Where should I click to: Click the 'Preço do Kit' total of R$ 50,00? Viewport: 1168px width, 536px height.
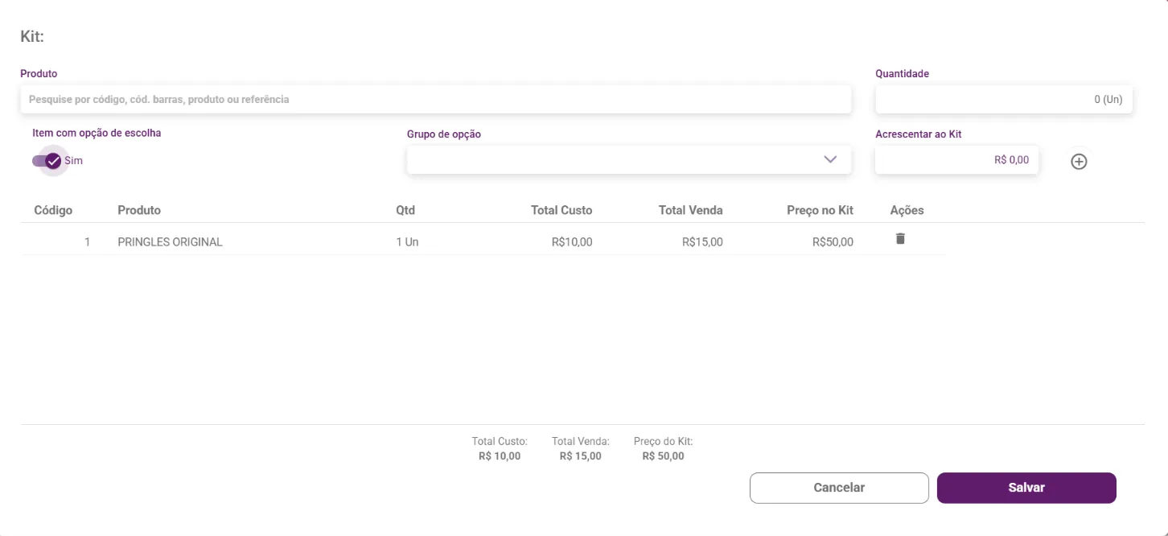pos(663,456)
